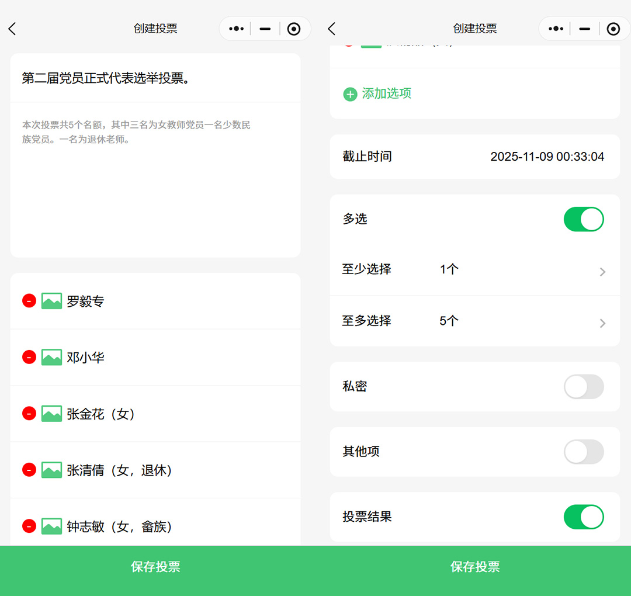The width and height of the screenshot is (631, 596).
Task: Edit the poll title 第二届党员正式代表选举投票
Action: (105, 78)
